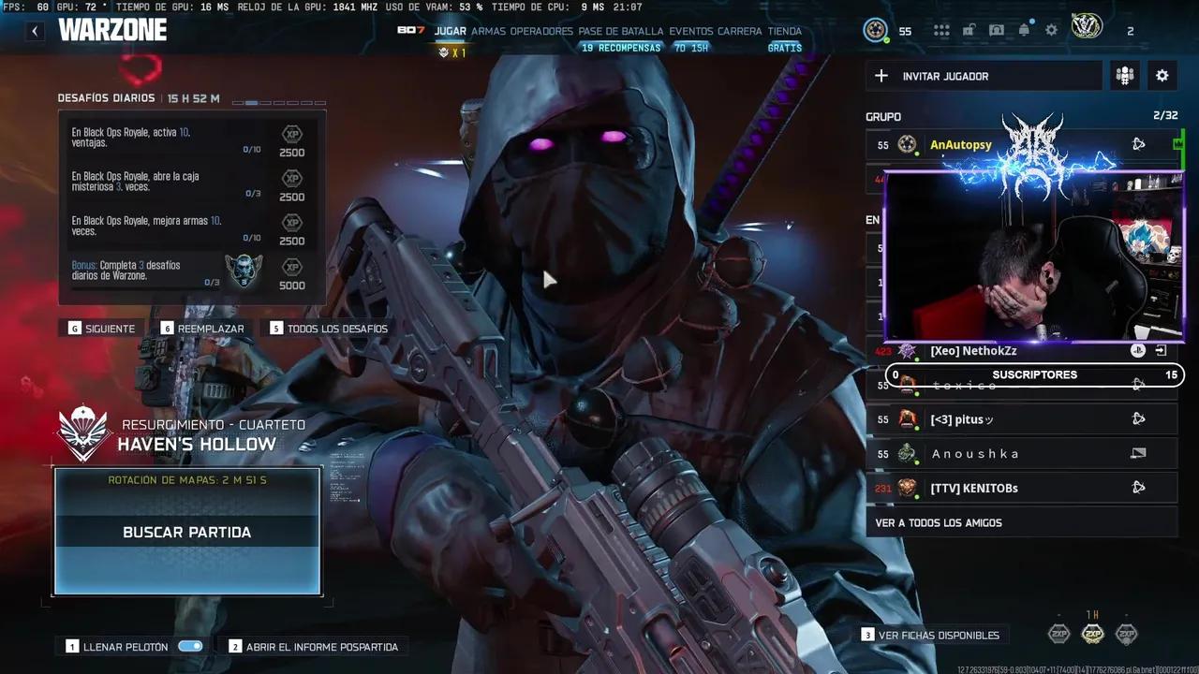Screen dimensions: 1199x674
Task: Select friend Anoushka row
Action: 1021,454
